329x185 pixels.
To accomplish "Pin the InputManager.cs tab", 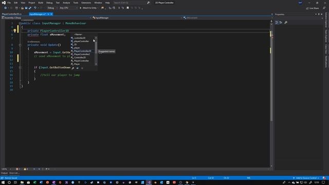I will click(48, 14).
